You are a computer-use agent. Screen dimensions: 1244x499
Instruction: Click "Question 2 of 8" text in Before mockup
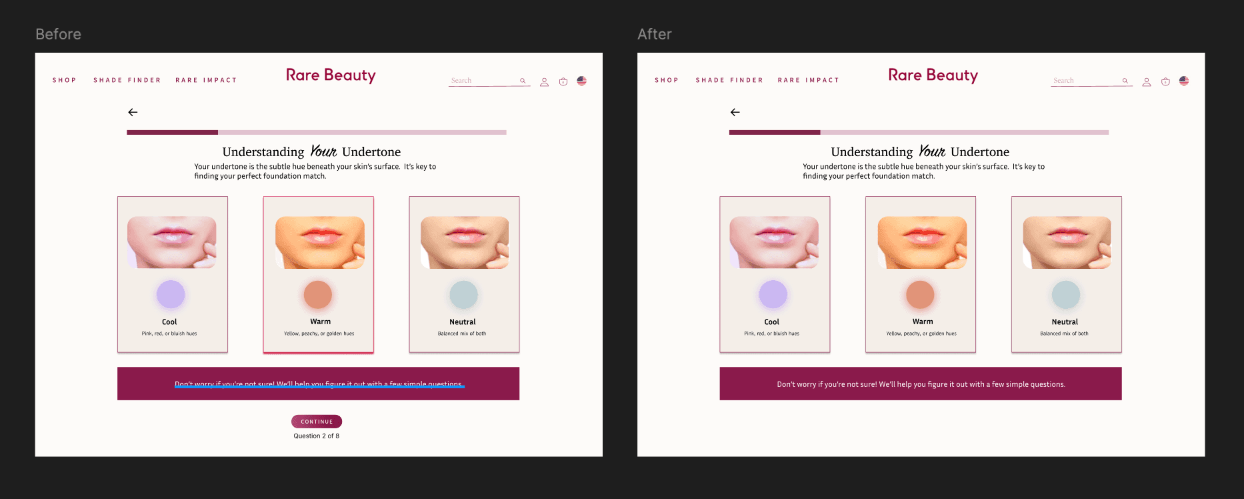(x=317, y=436)
